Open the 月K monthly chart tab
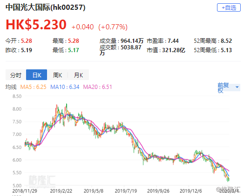This screenshot has width=244, height=196. [78, 75]
